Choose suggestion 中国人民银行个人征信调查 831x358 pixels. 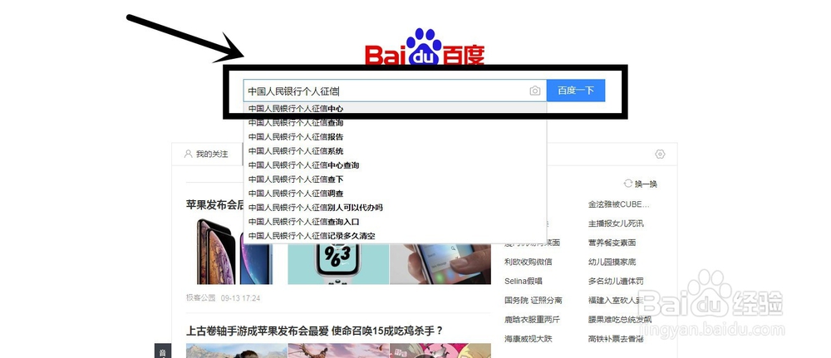(x=395, y=194)
